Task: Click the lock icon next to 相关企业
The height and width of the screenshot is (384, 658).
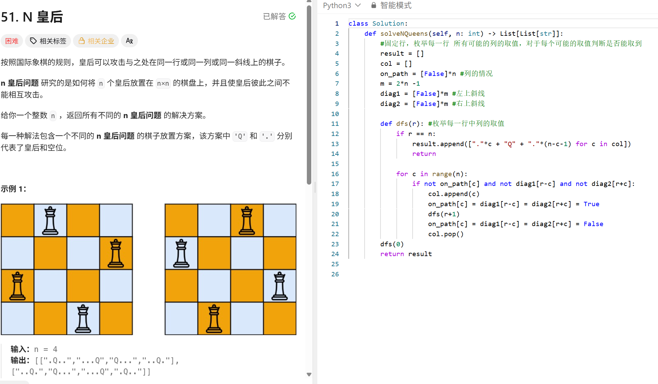Action: pyautogui.click(x=81, y=40)
